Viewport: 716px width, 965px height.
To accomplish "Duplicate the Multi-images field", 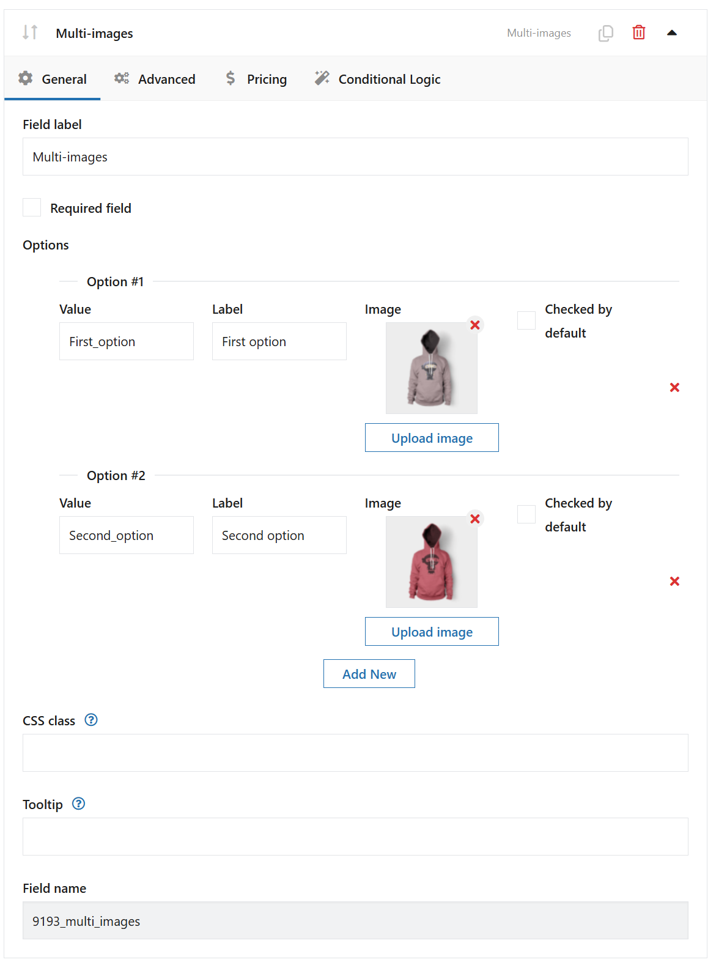I will [x=605, y=33].
